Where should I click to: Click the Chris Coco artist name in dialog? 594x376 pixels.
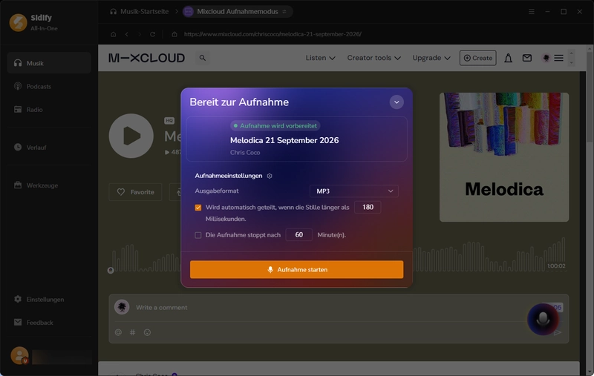(245, 153)
